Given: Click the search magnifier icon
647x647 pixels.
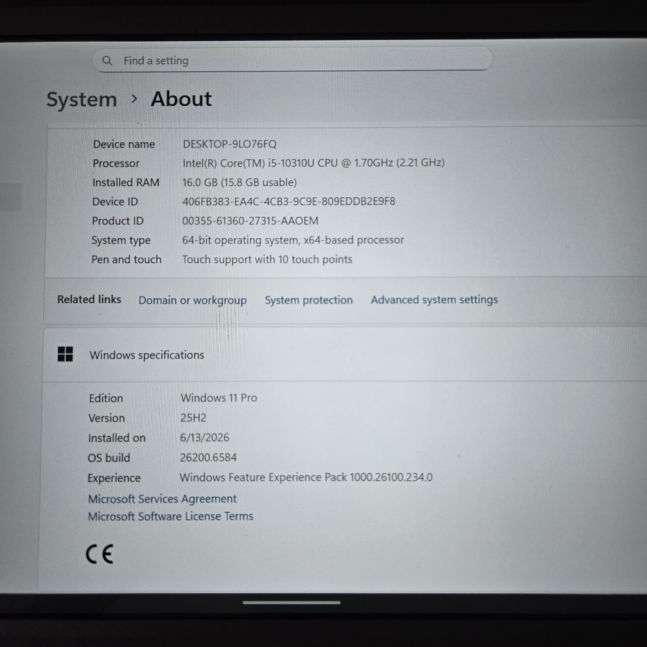Looking at the screenshot, I should pyautogui.click(x=107, y=61).
